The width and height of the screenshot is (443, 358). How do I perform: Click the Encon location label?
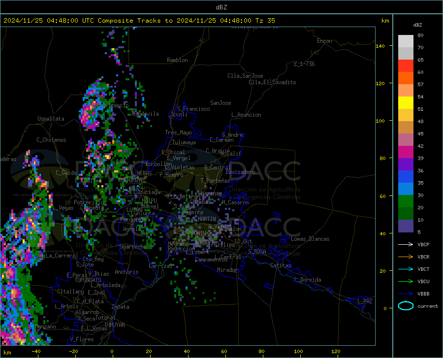pos(324,41)
